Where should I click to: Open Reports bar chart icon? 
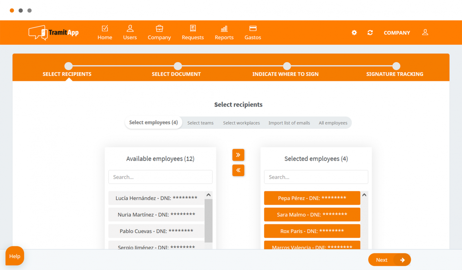[224, 29]
